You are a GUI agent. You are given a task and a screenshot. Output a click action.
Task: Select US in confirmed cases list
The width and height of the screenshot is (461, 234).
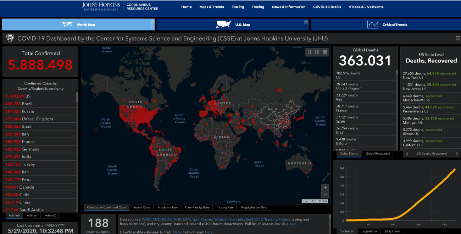pos(39,96)
